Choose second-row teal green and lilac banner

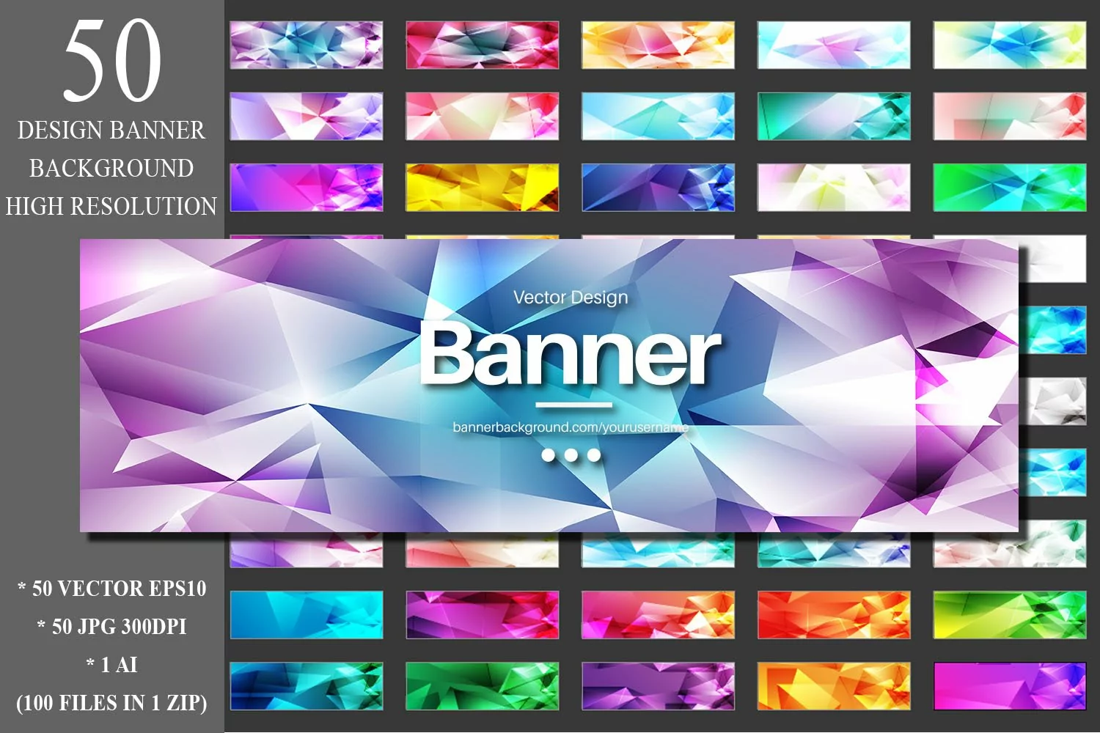(x=834, y=117)
